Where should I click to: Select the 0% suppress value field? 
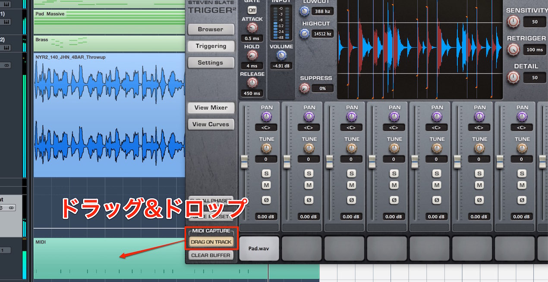[323, 88]
